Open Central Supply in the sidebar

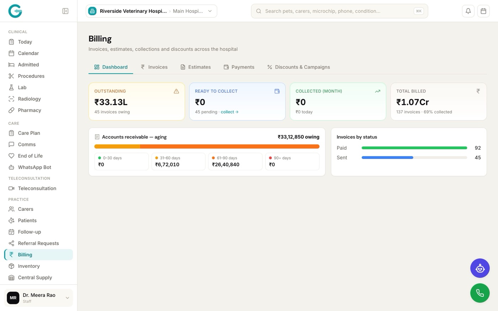(38, 278)
